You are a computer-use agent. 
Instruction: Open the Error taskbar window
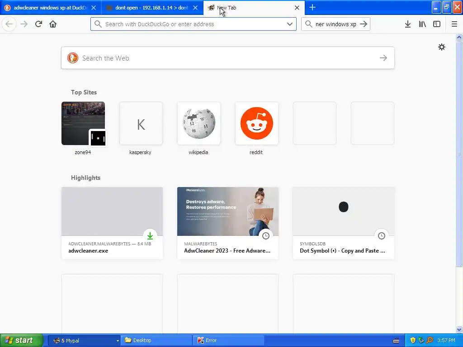[228, 341]
